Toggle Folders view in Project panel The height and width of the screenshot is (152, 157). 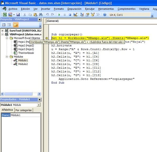15,25
